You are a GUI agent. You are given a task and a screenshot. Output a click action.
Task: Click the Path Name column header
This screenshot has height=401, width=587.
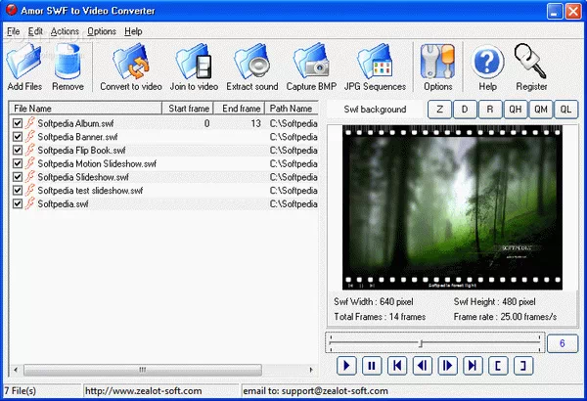point(292,109)
